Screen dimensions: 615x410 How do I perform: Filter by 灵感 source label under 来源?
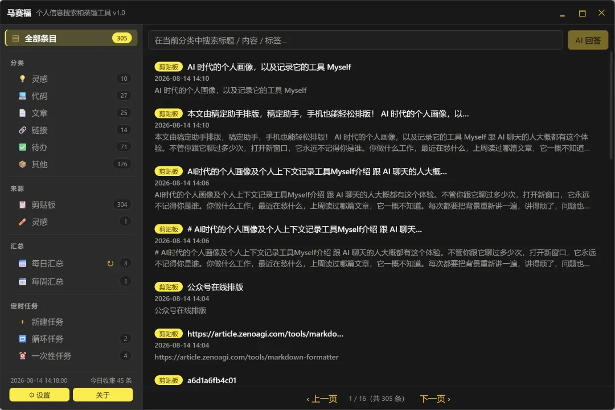[x=40, y=222]
